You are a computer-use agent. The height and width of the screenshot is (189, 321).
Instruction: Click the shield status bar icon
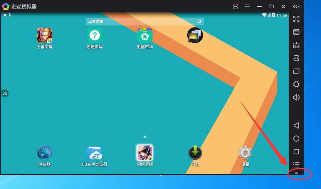[x=5, y=15]
